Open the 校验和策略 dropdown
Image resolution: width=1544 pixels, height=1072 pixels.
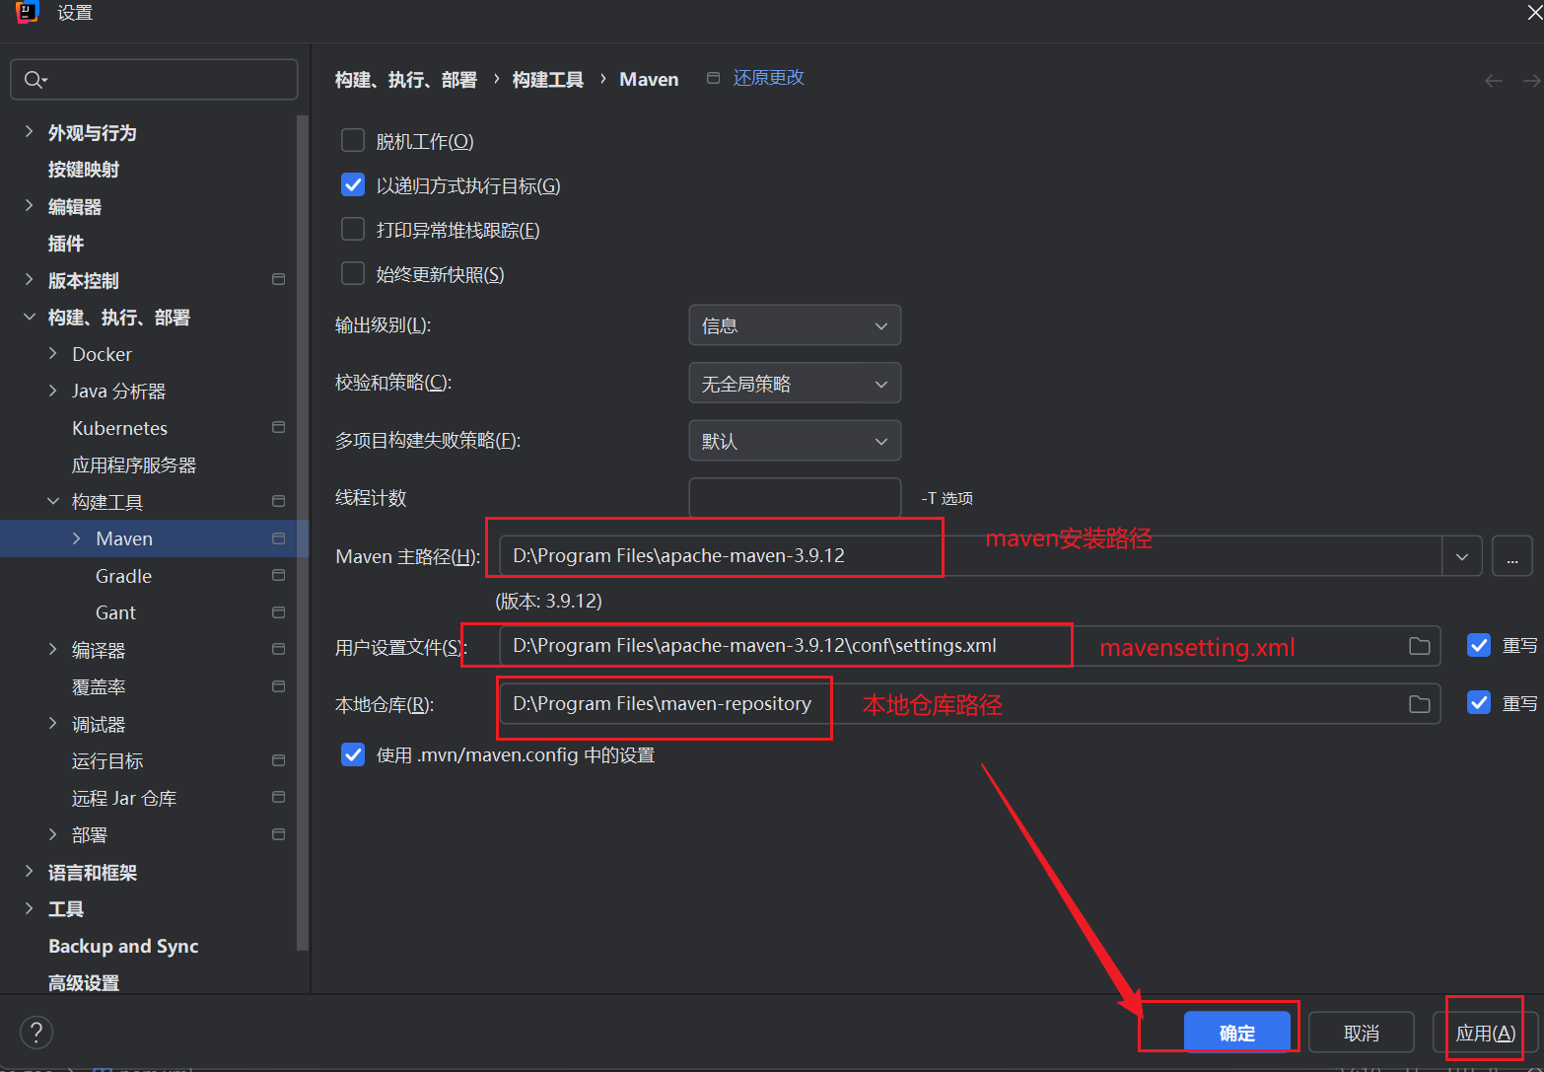point(795,384)
